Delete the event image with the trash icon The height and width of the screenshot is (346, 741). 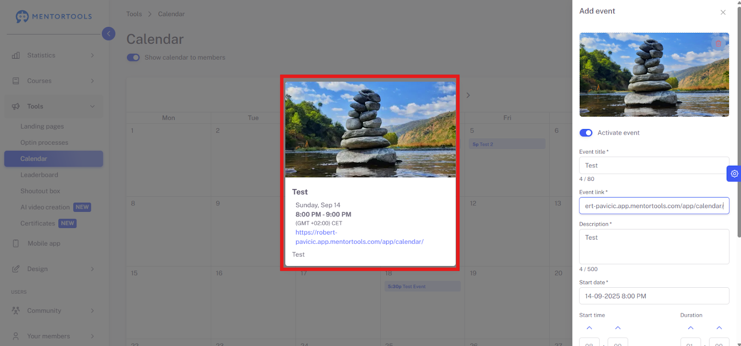(x=718, y=43)
